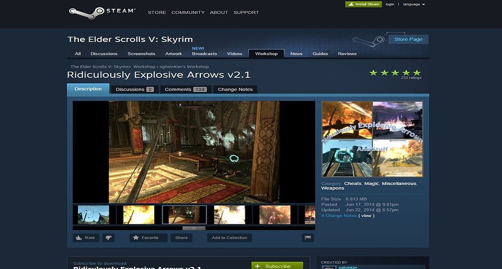Select the highlighted hall interior thumbnail

[x=184, y=215]
